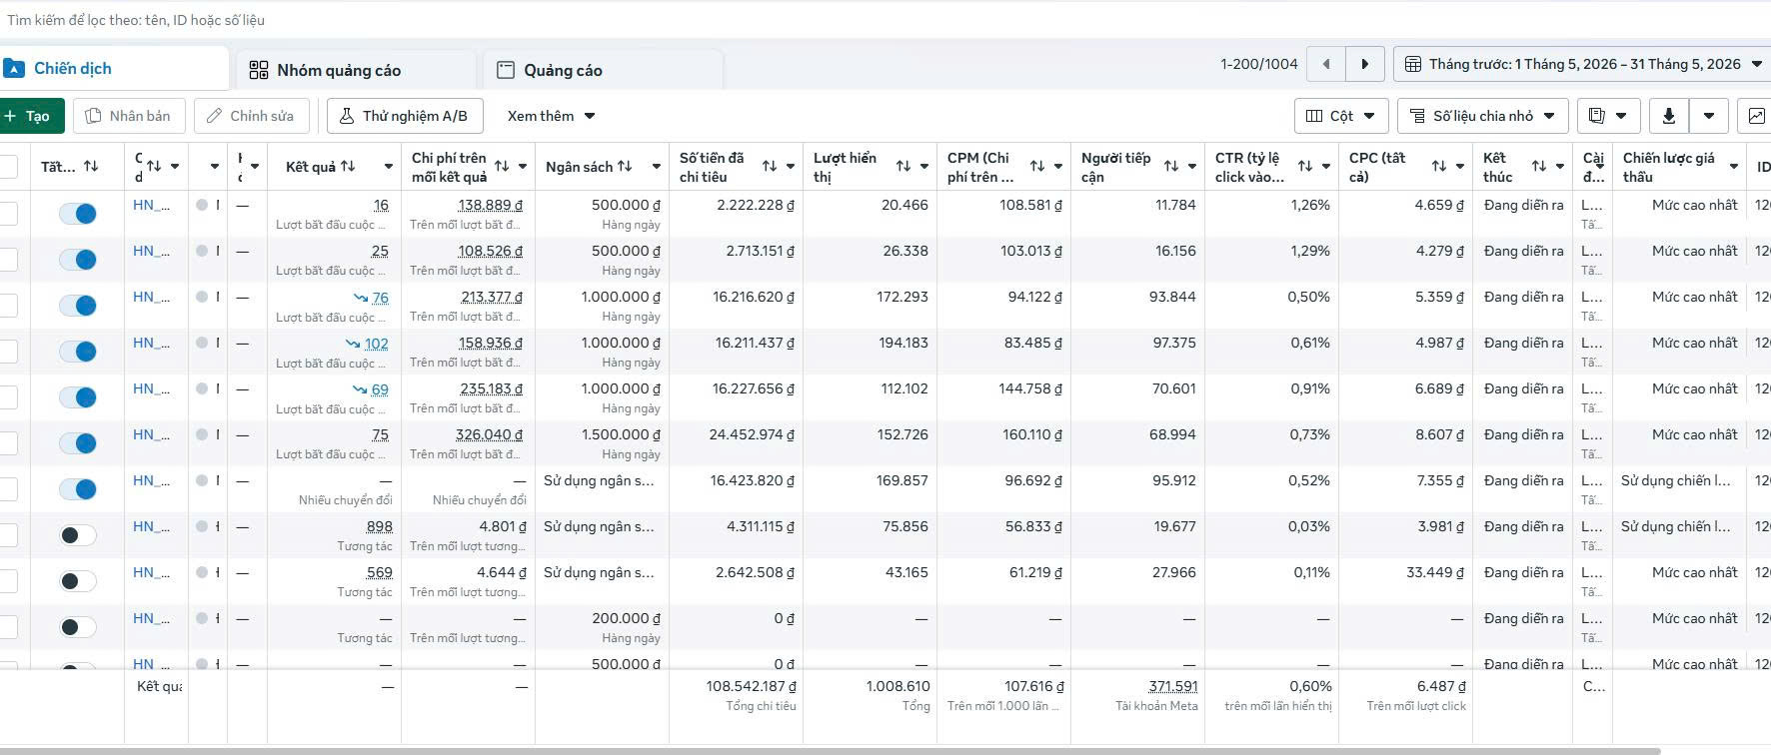
Task: Sort by Người tiếp cận arrows
Action: point(1171,166)
